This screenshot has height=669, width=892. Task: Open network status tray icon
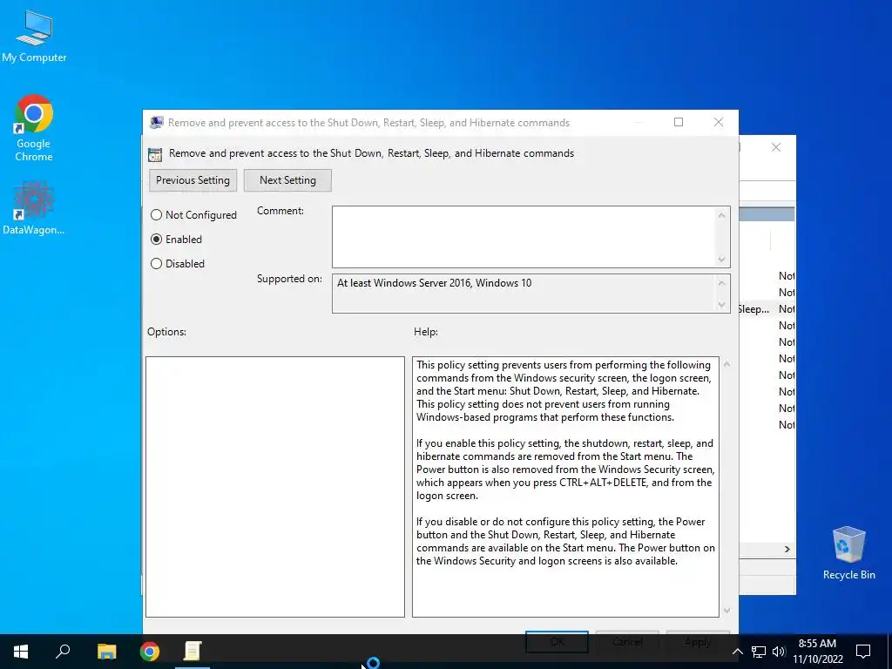pos(759,652)
